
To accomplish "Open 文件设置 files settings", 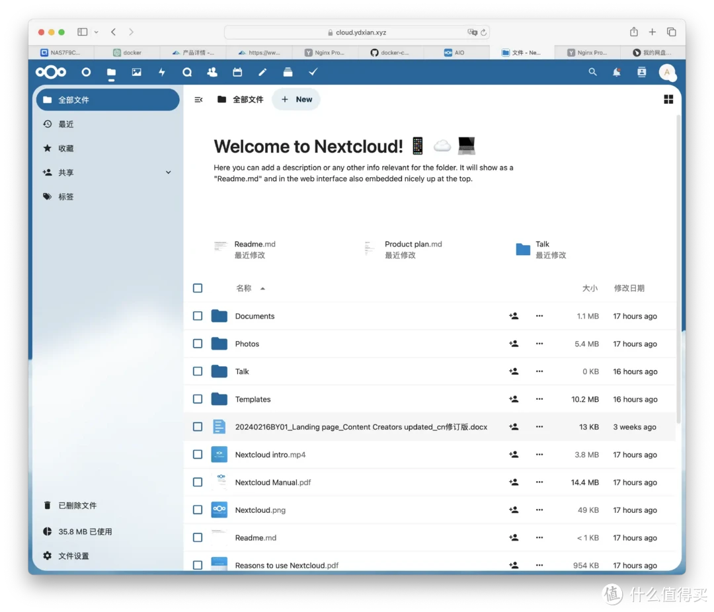I will point(108,556).
